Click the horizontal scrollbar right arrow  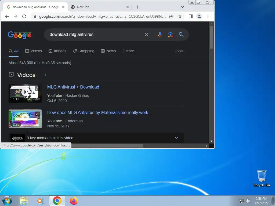point(207,146)
